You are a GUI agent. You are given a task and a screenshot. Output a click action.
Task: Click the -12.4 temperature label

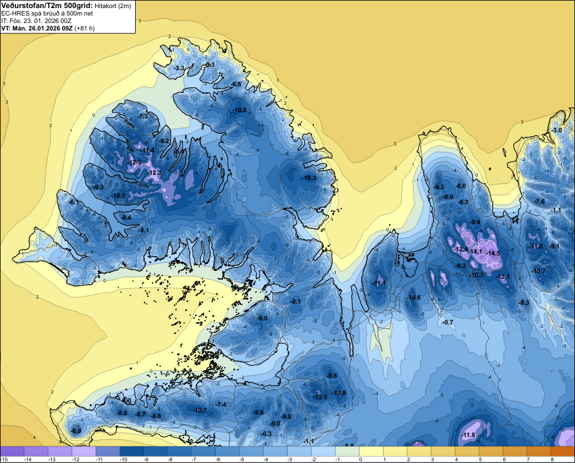[x=461, y=250]
